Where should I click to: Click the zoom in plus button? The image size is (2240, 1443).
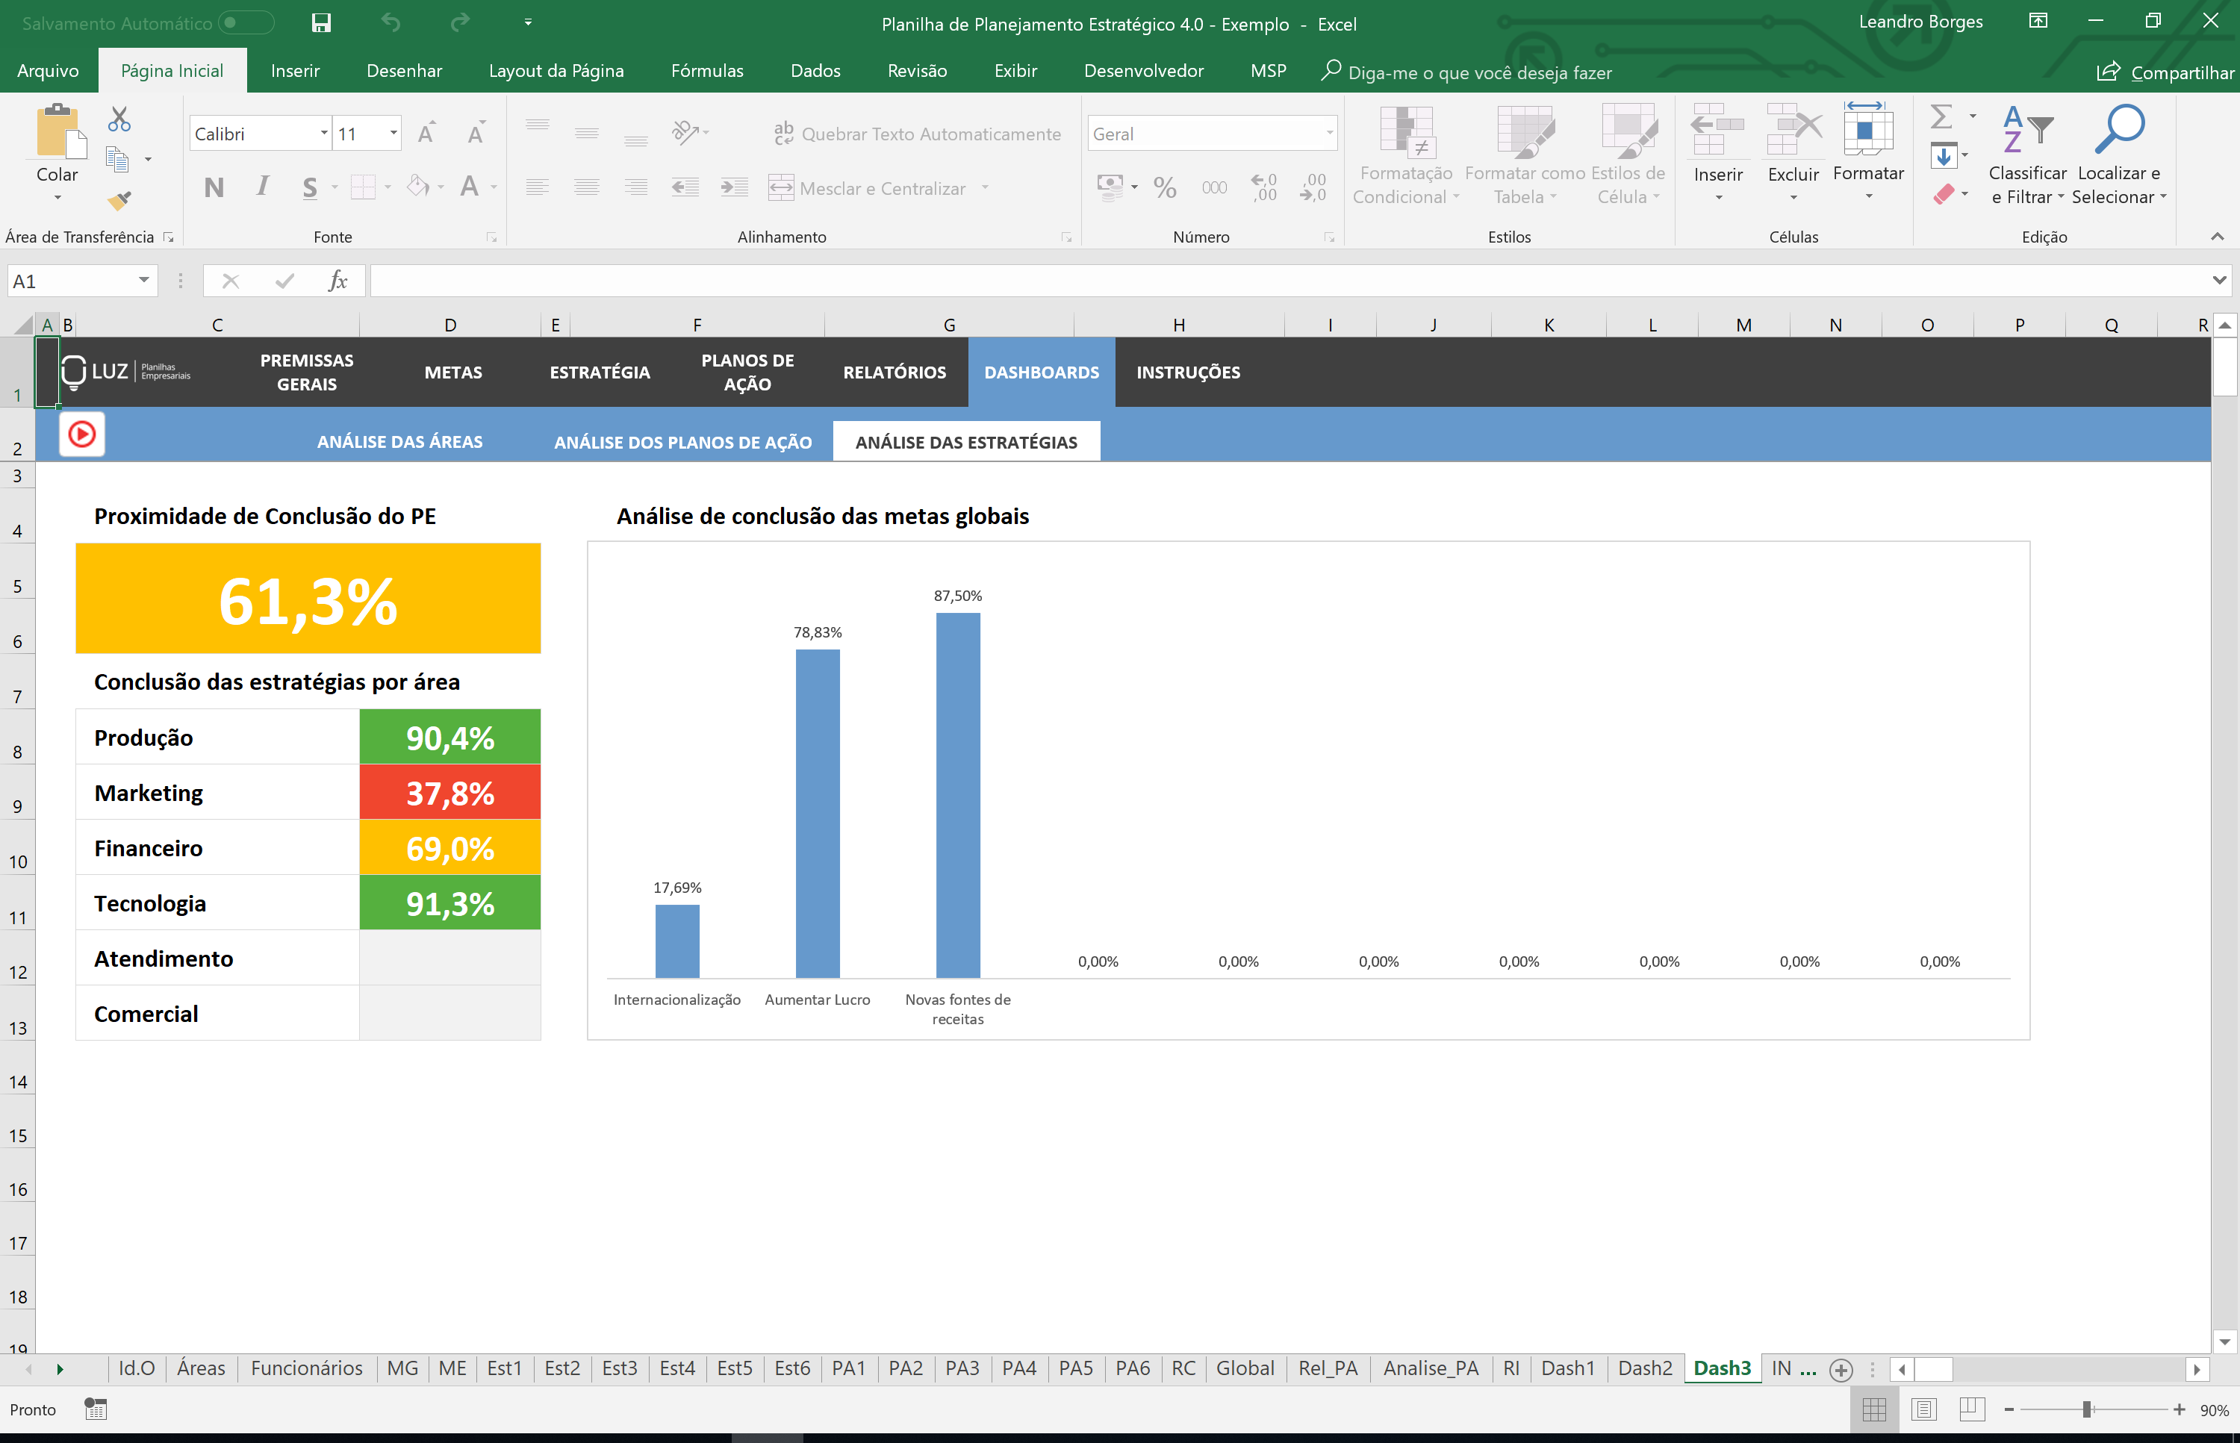[x=2180, y=1409]
